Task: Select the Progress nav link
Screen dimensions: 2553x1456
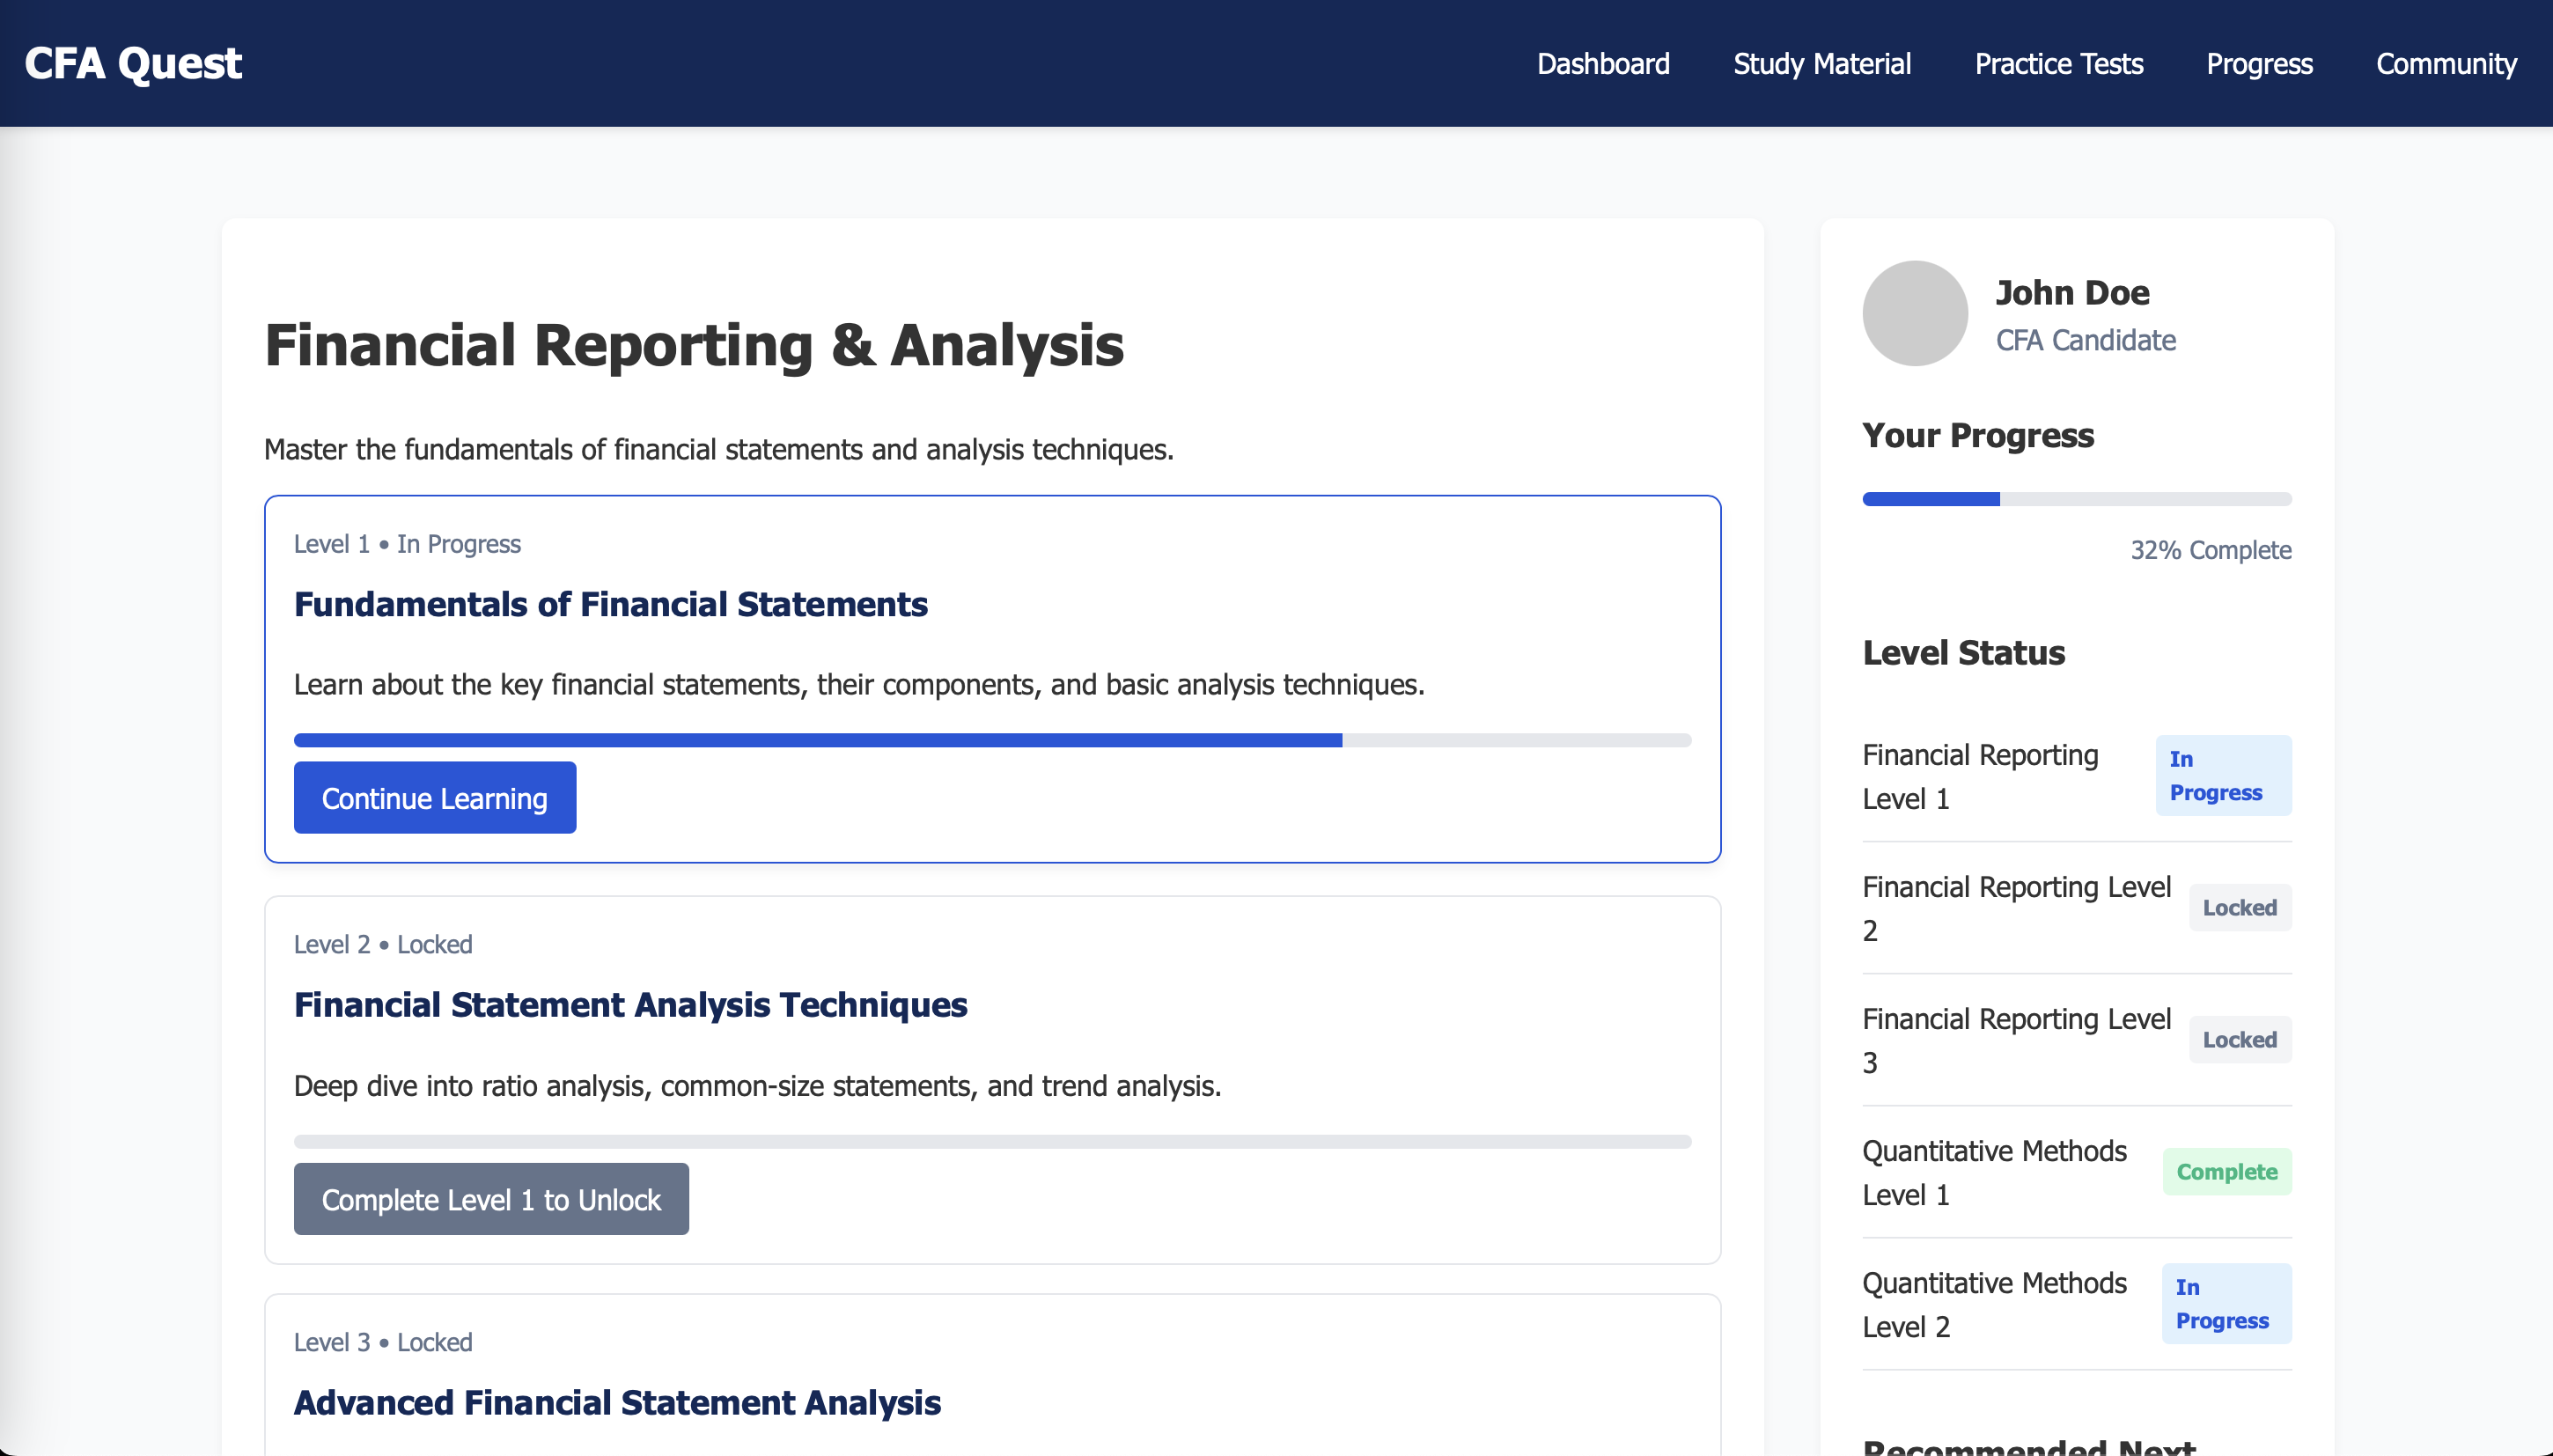Action: pyautogui.click(x=2259, y=64)
